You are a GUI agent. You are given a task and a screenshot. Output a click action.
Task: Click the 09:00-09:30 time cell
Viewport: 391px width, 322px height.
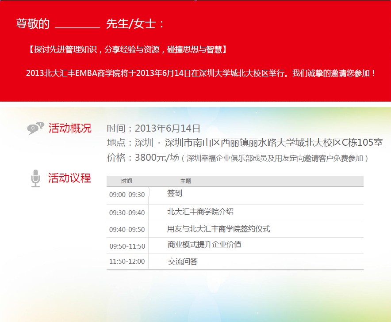[127, 195]
